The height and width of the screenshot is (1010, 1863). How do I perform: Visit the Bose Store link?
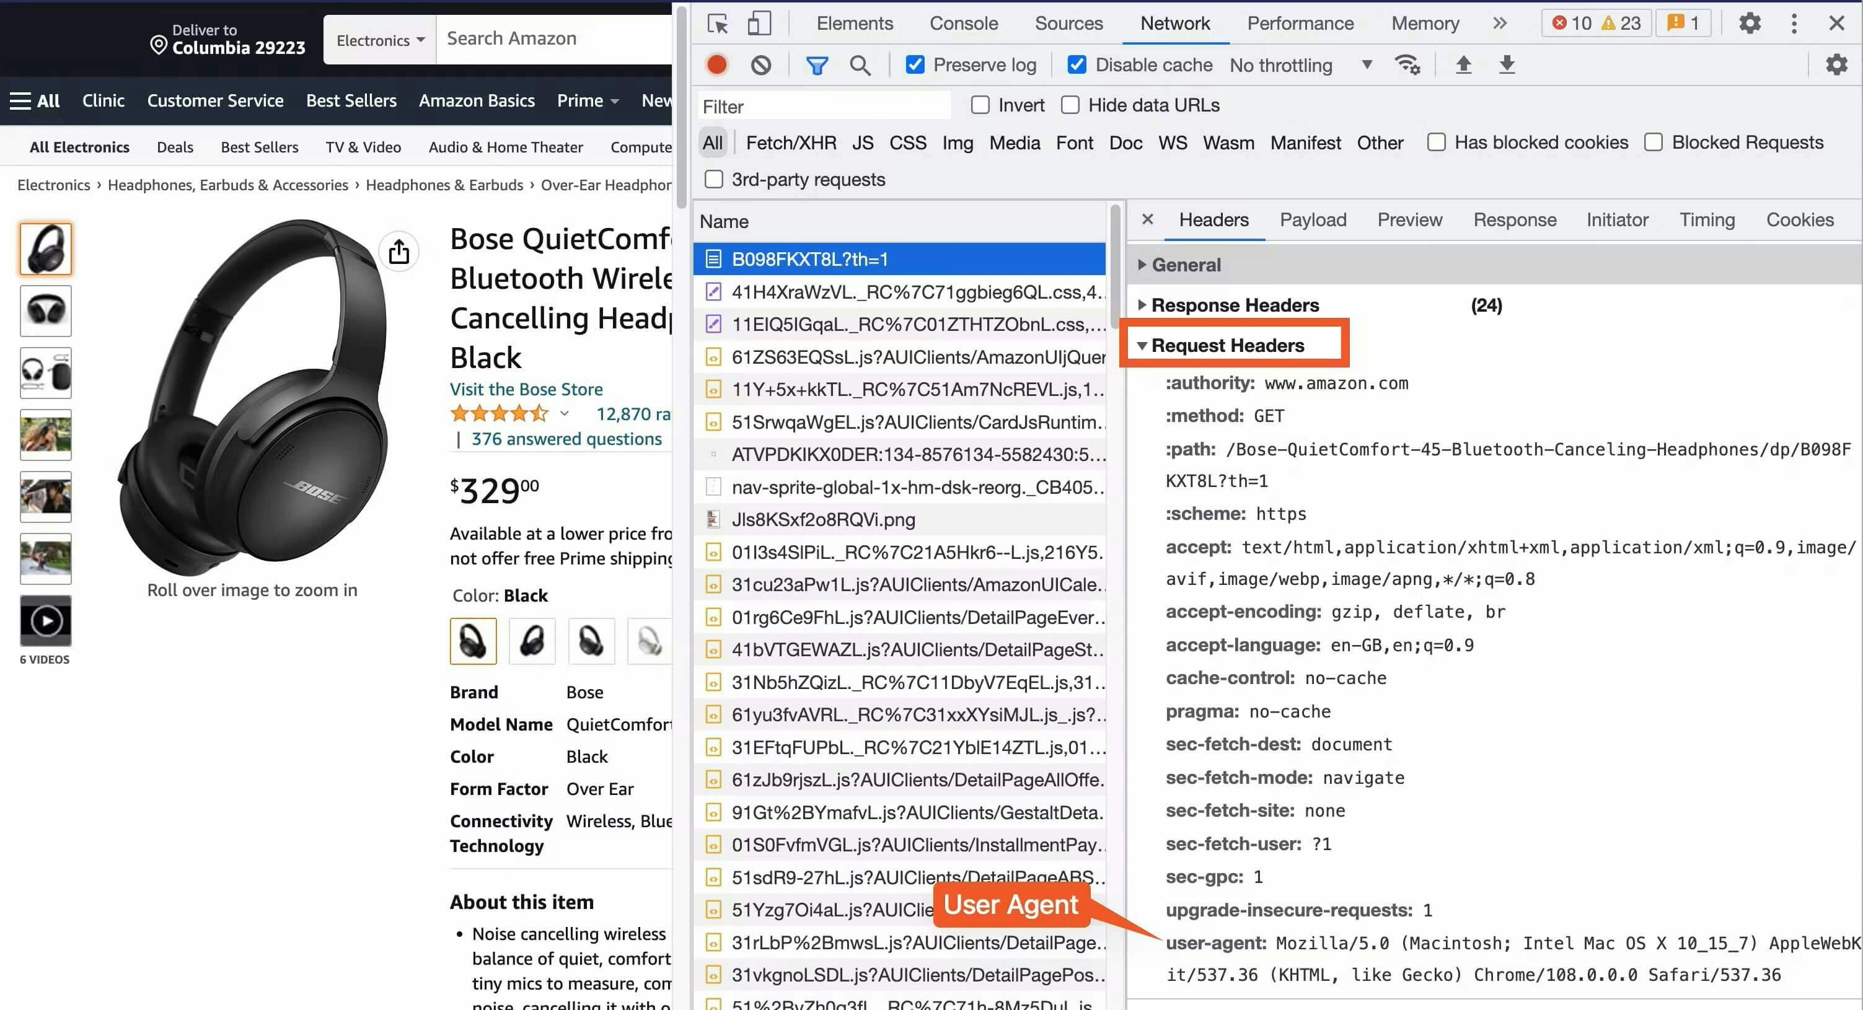(526, 389)
